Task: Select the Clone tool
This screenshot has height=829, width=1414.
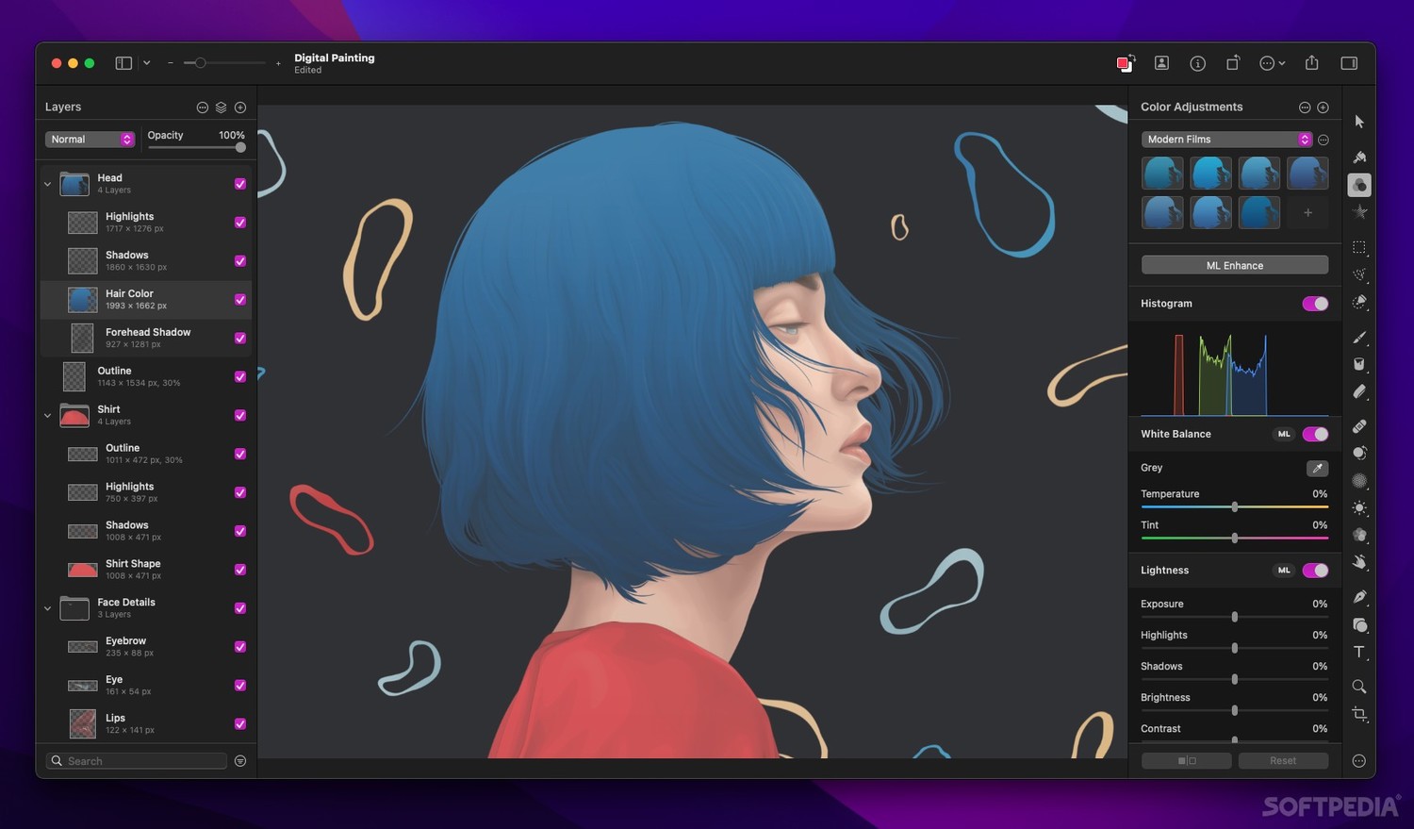Action: (1359, 454)
